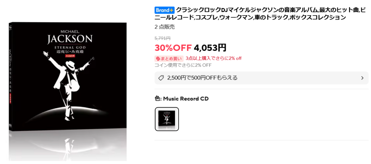The width and height of the screenshot is (371, 164).
Task: Expand the 500円OFF coupon chevron arrow
Action: coord(362,78)
